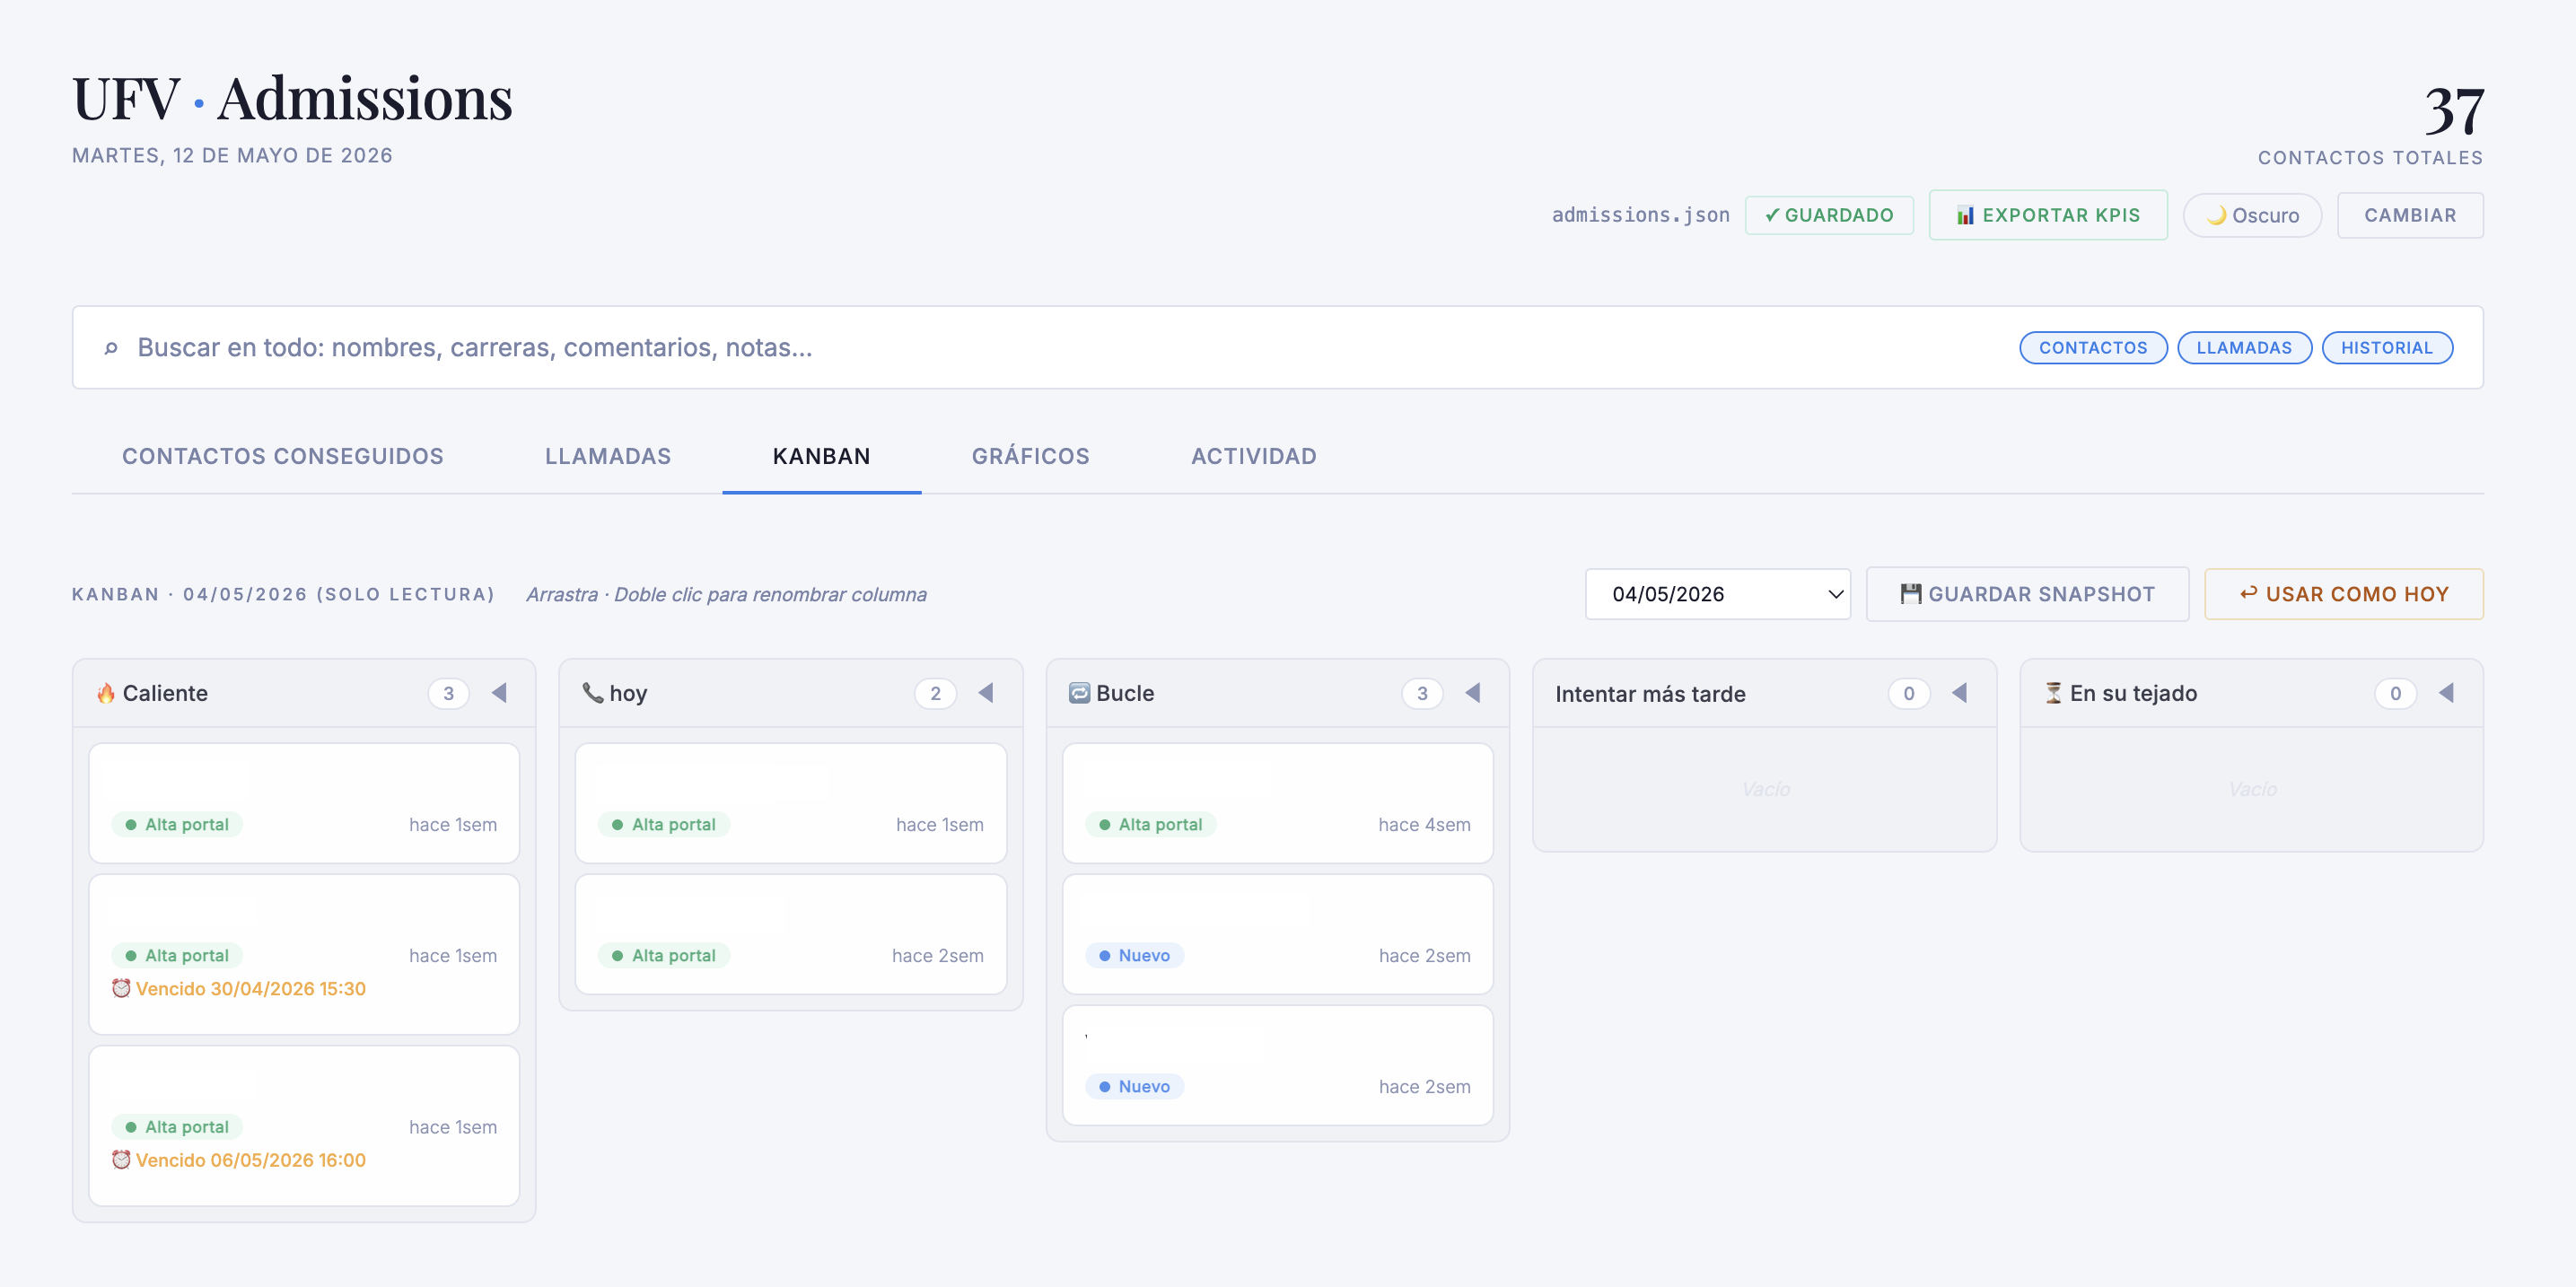Click Vencido 30/04/2026 15:30 text
Image resolution: width=2576 pixels, height=1287 pixels.
251,988
